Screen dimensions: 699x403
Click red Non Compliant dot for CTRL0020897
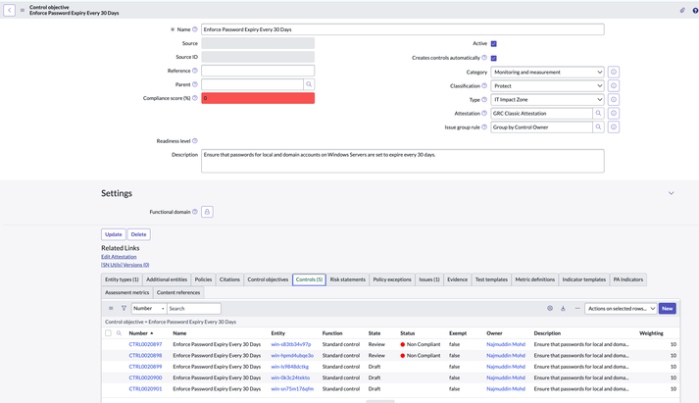click(x=403, y=344)
